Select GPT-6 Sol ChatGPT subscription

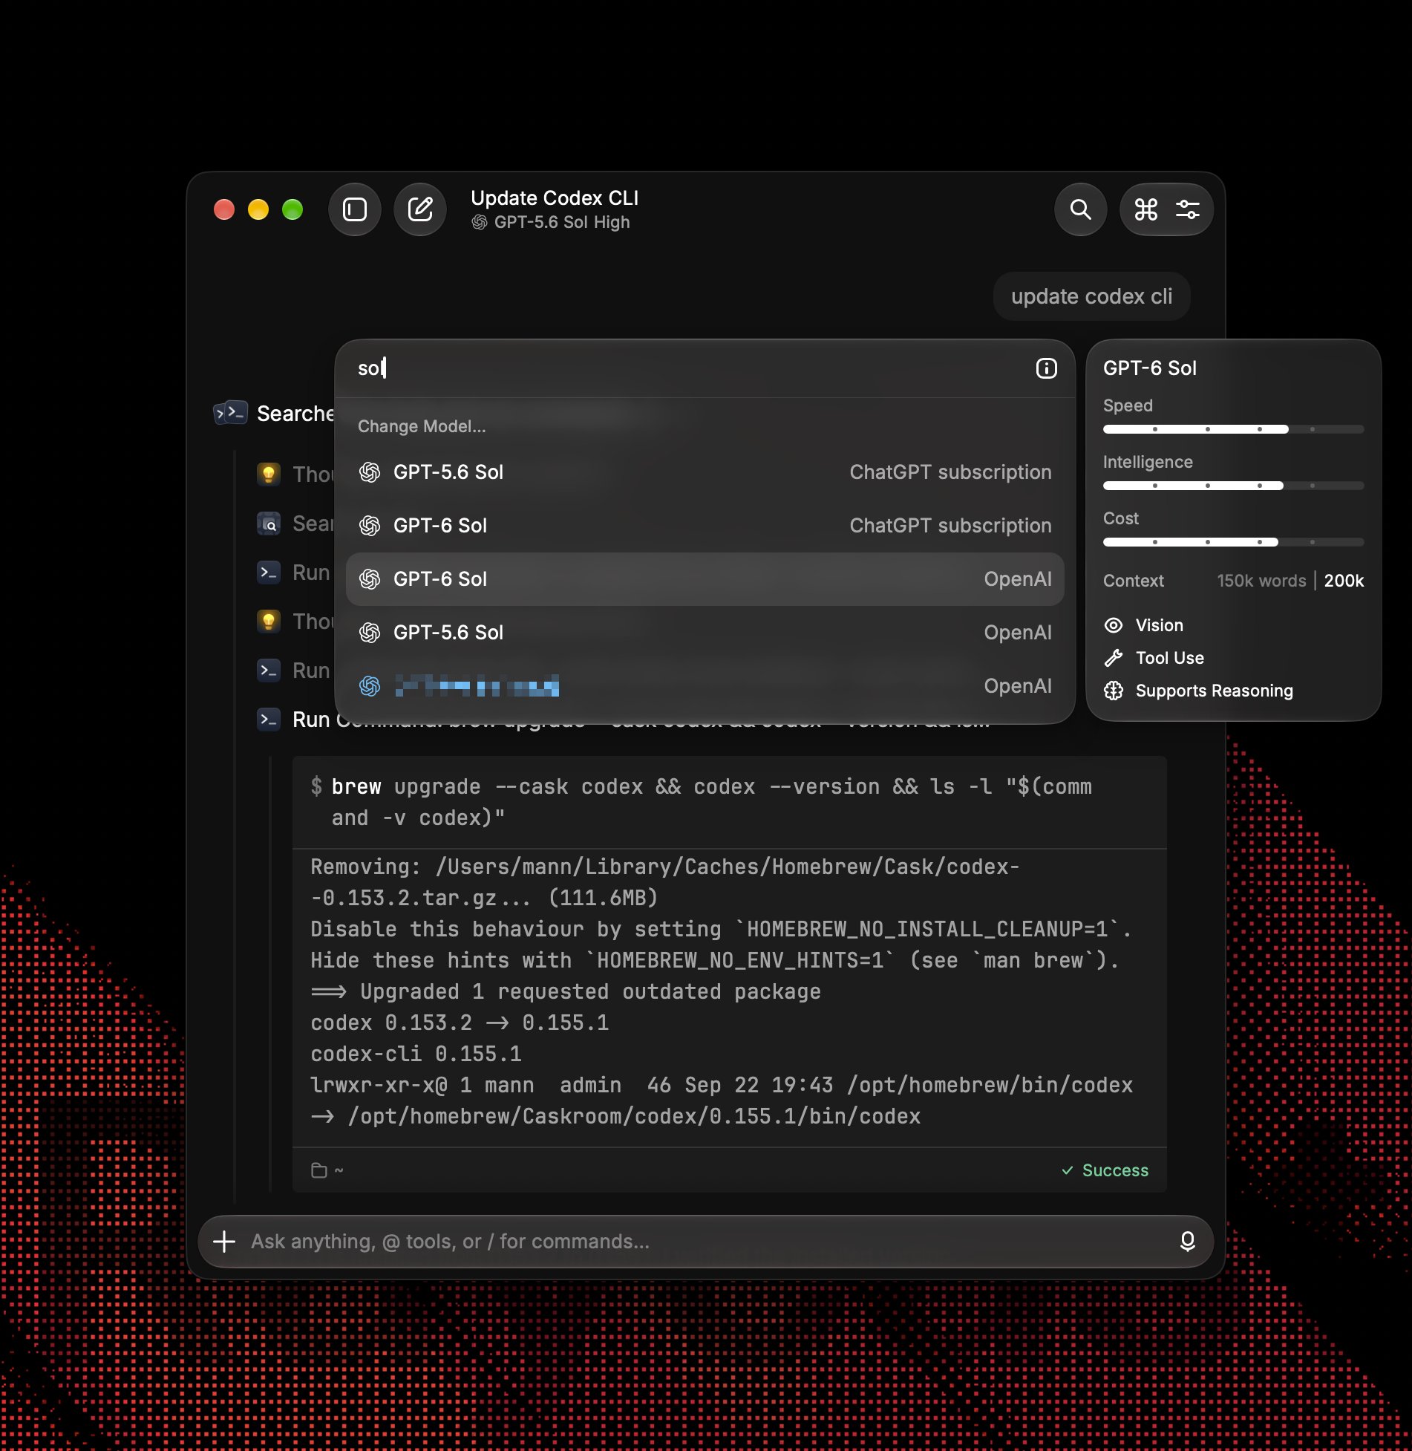point(705,526)
